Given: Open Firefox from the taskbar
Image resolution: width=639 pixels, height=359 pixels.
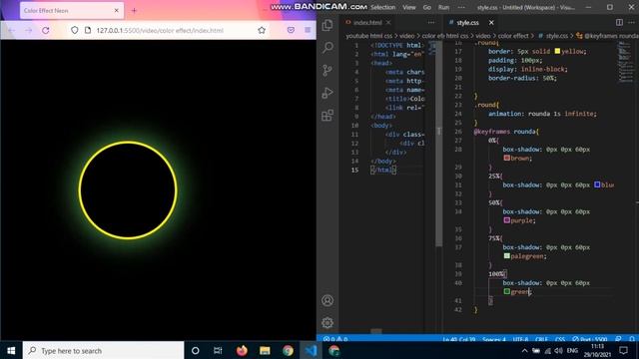Looking at the screenshot, I should [x=242, y=350].
